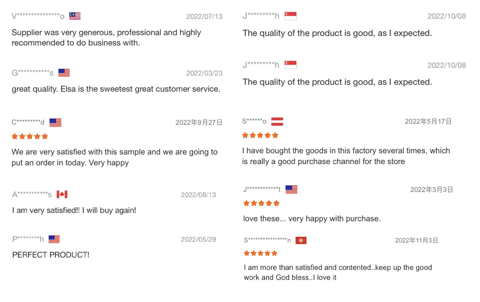The width and height of the screenshot is (480, 302).
Task: Click the Malaysia flag beside reviewer V***o
Action: tap(75, 16)
